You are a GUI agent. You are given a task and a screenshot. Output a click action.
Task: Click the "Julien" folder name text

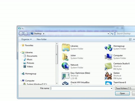[73, 55]
